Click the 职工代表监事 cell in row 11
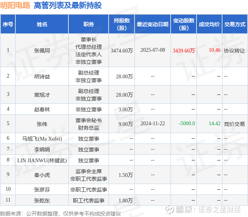Viewport: 248px width, 217px height. pyautogui.click(x=89, y=201)
